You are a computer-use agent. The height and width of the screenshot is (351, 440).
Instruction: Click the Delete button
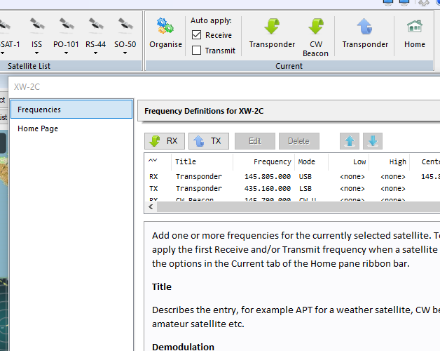[x=299, y=141]
